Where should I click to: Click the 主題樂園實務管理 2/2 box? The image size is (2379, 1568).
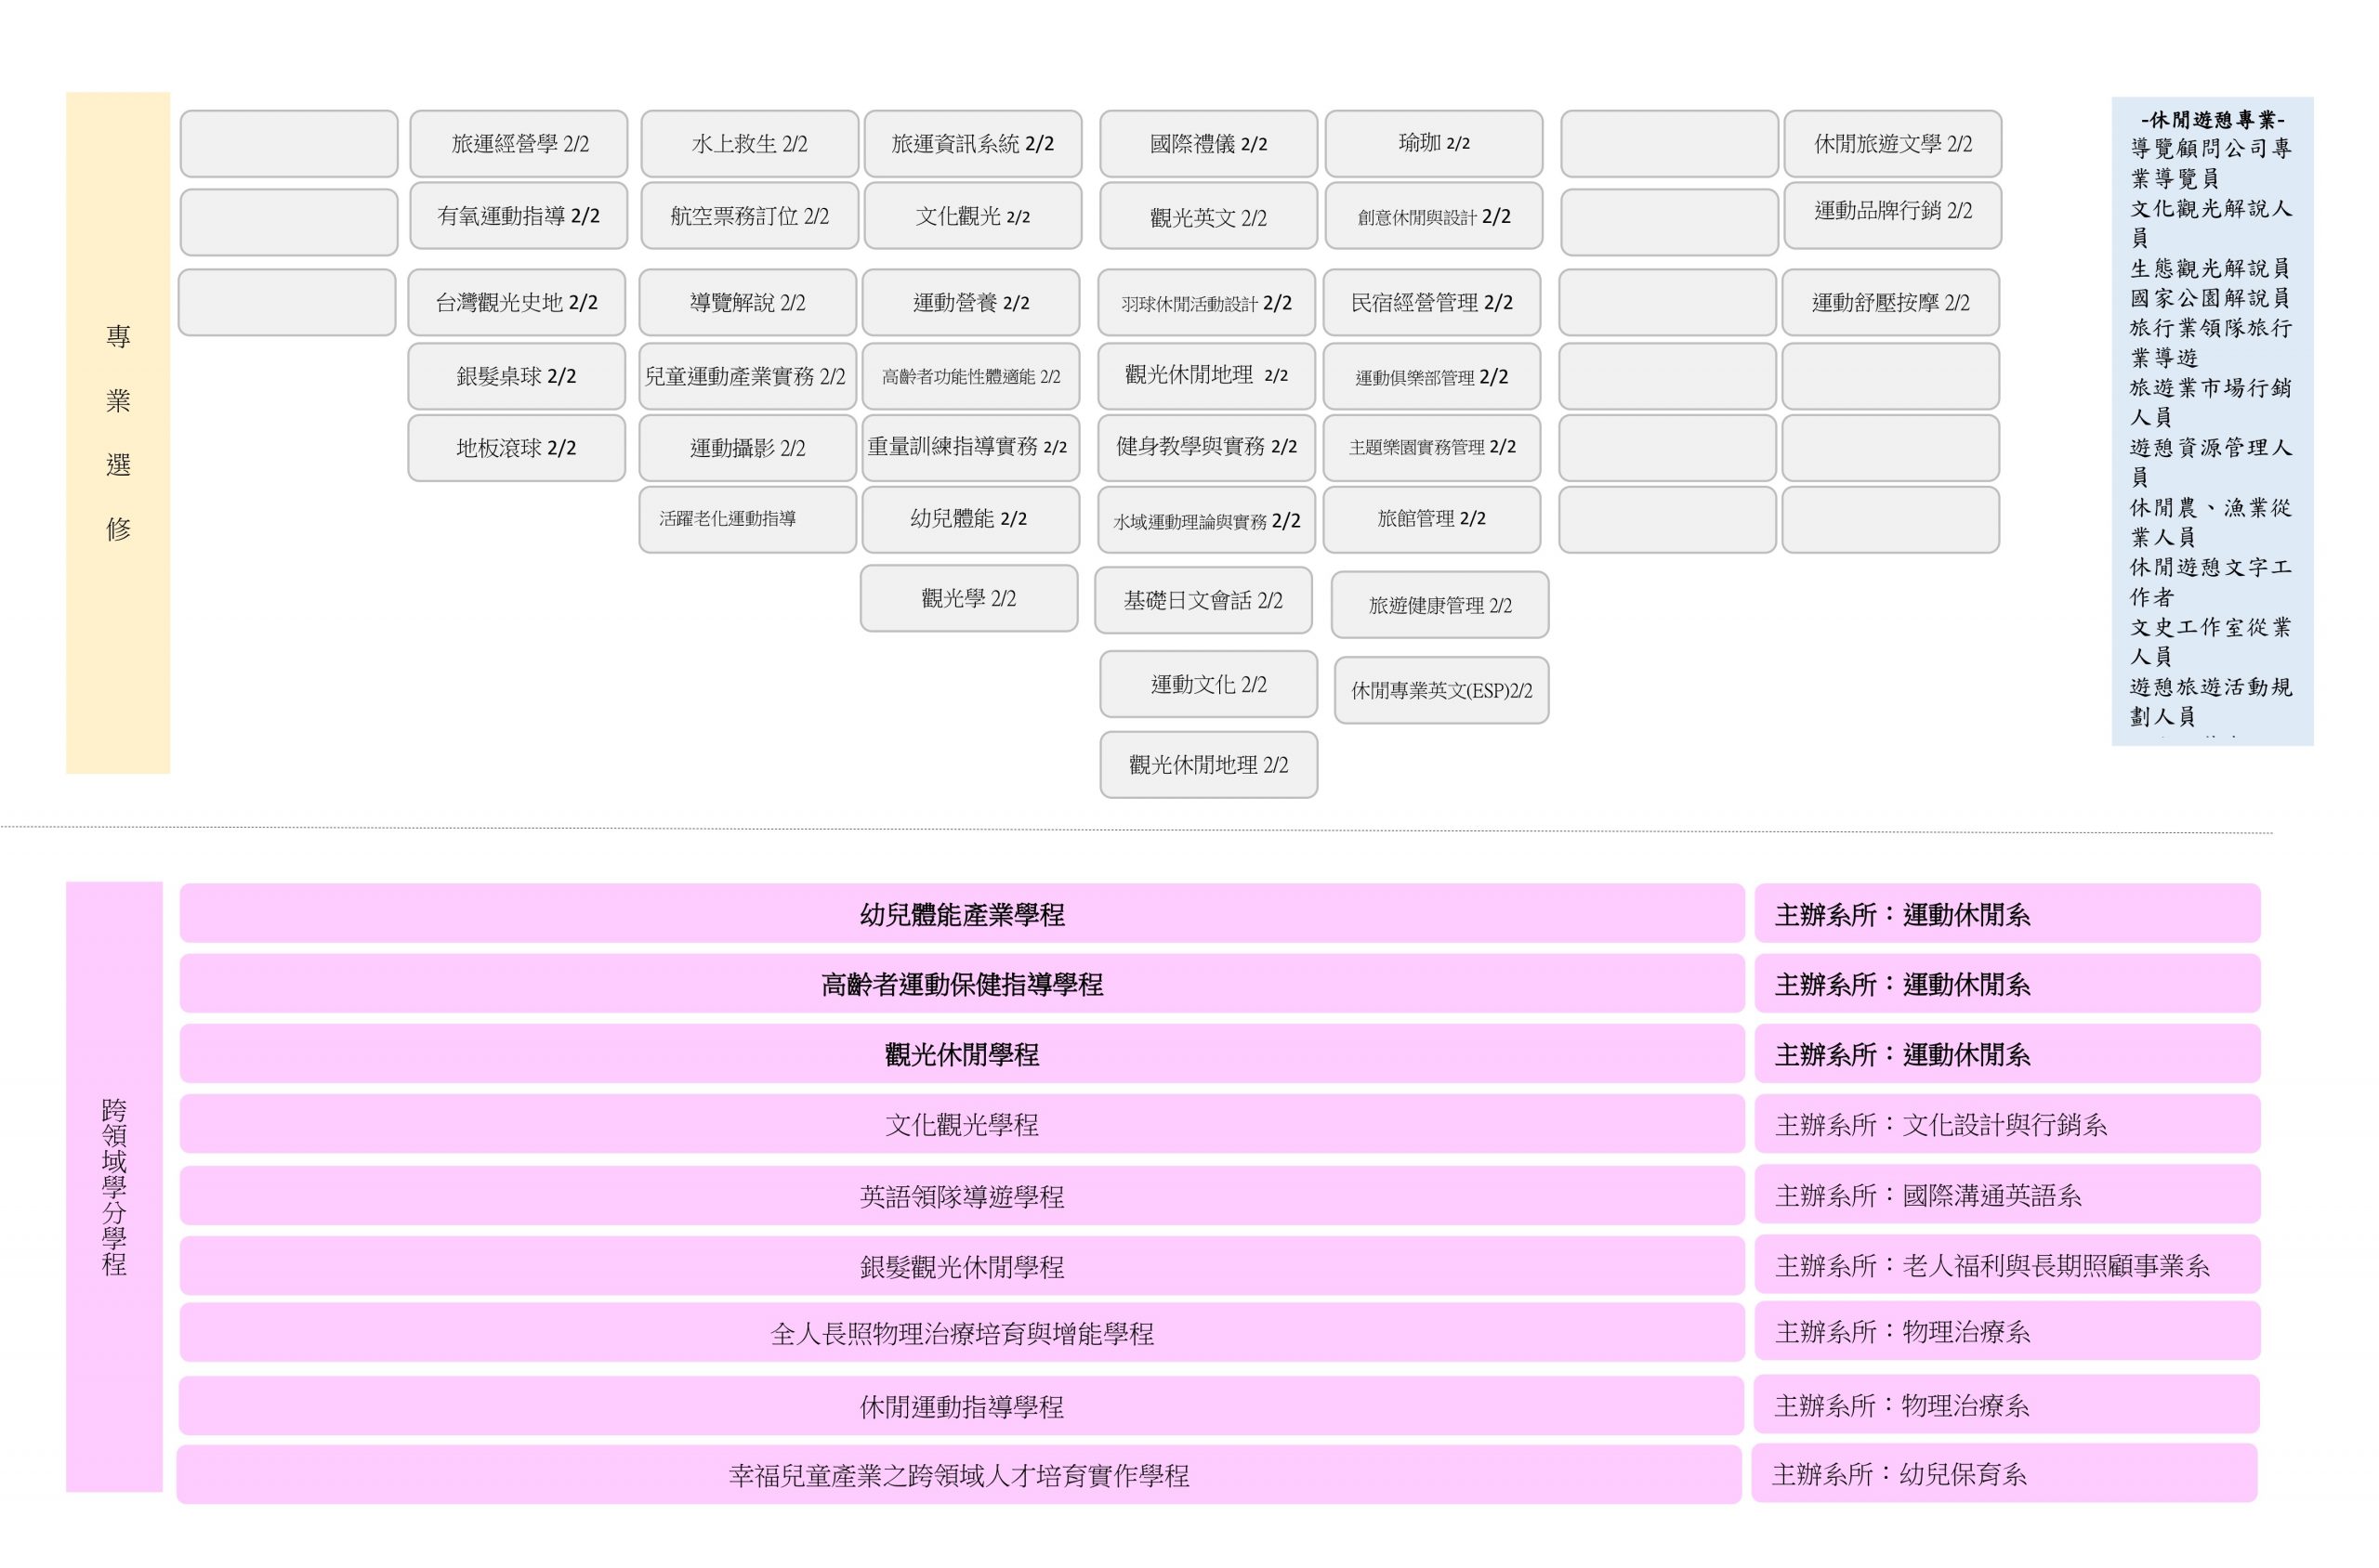pyautogui.click(x=1433, y=448)
